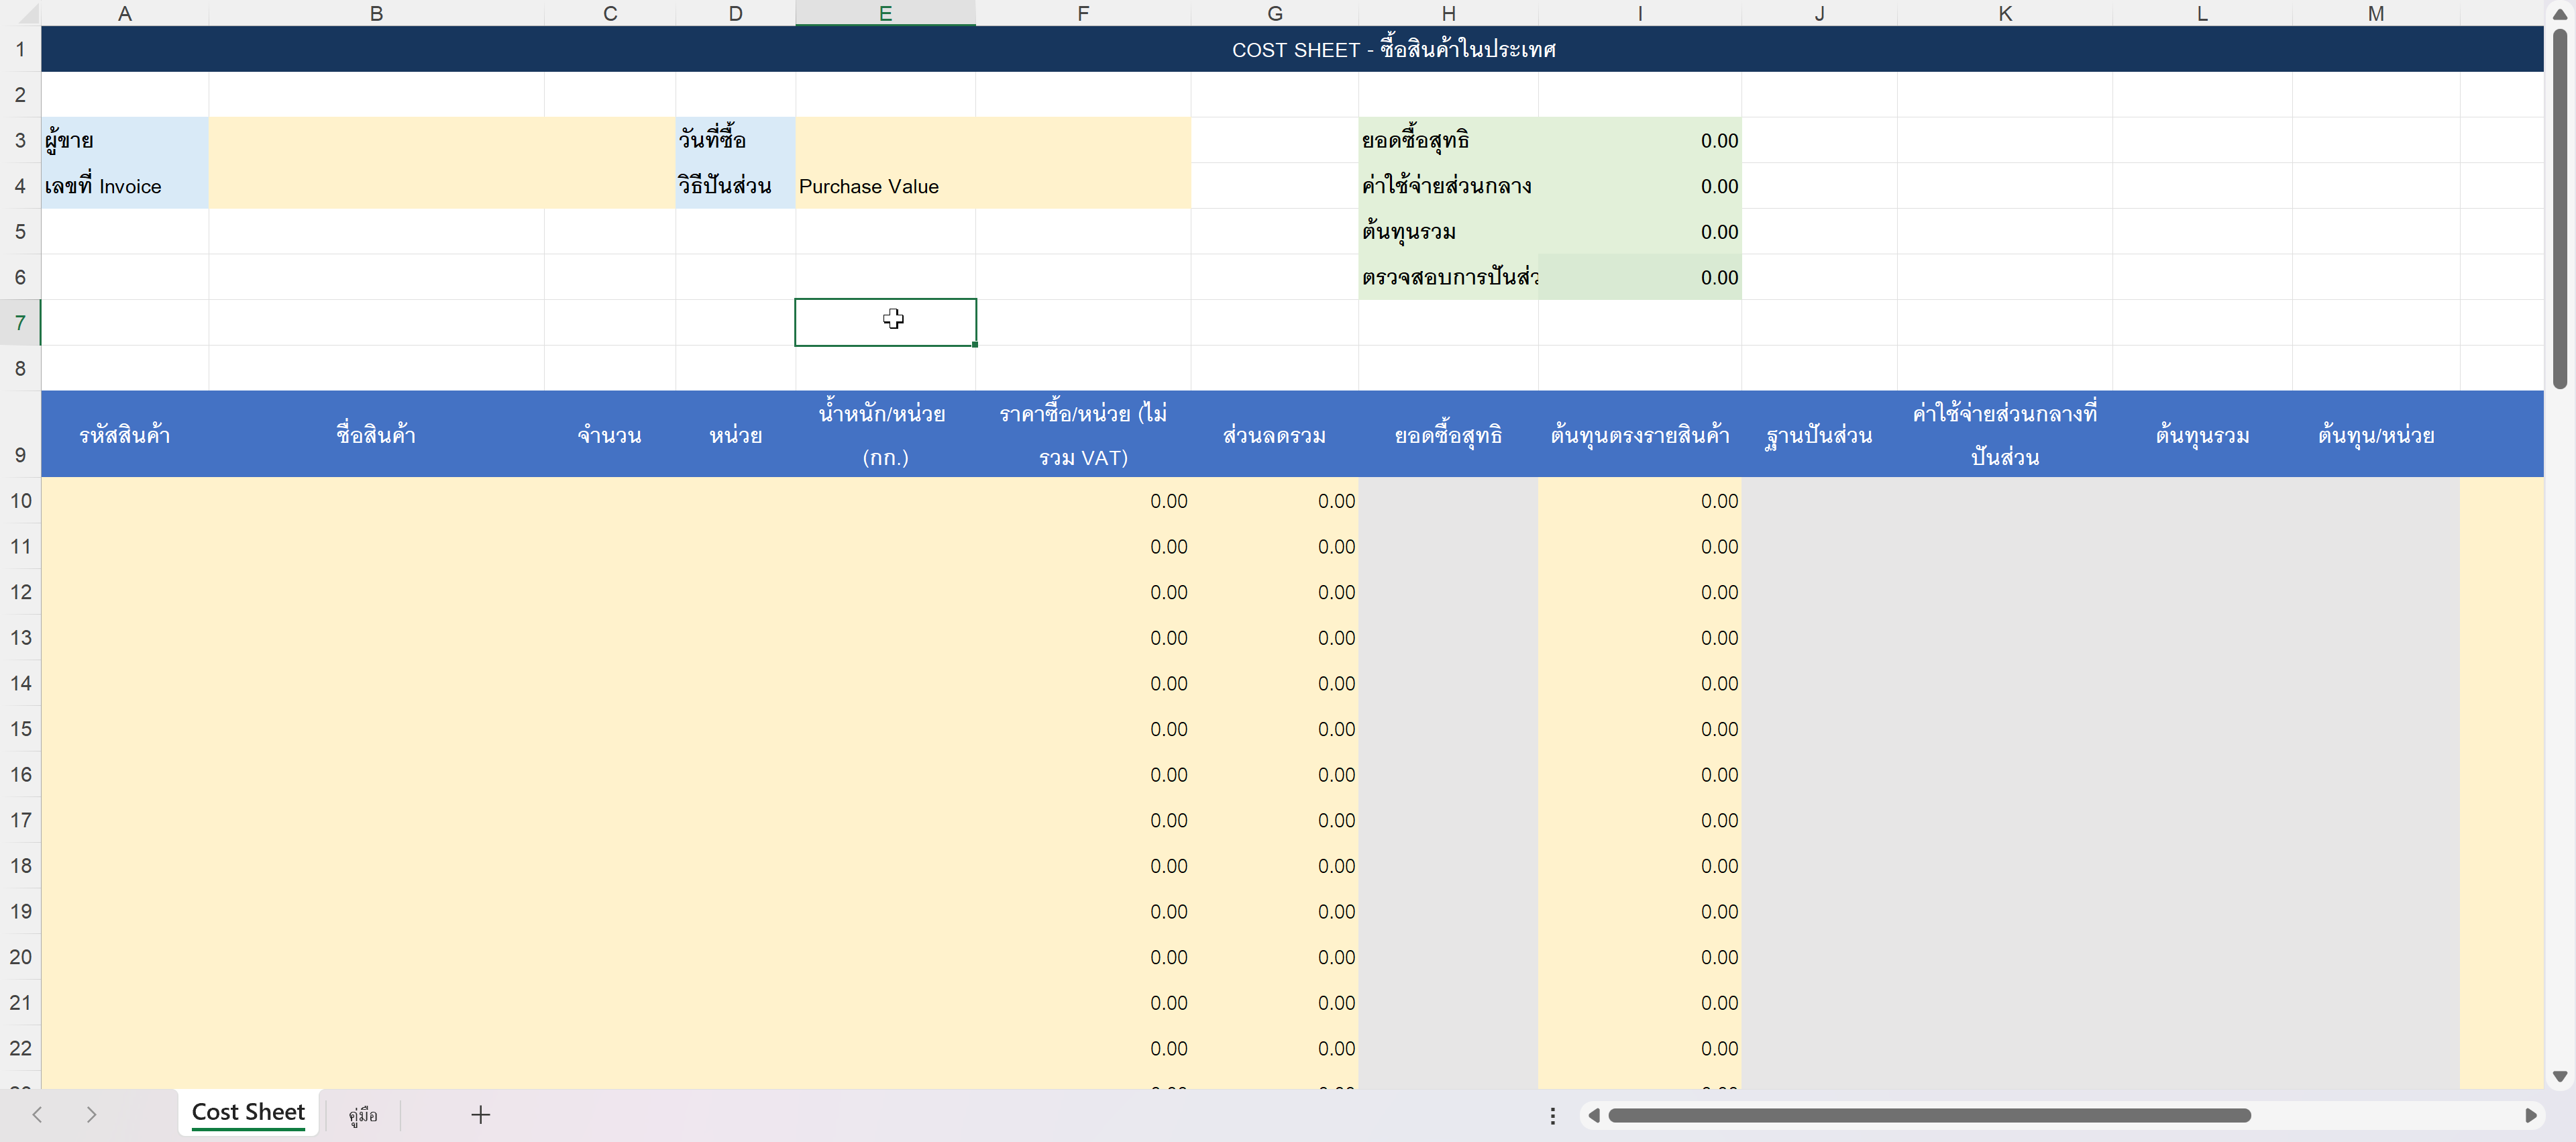Select column L by its header
The height and width of the screenshot is (1142, 2576).
pos(2202,13)
